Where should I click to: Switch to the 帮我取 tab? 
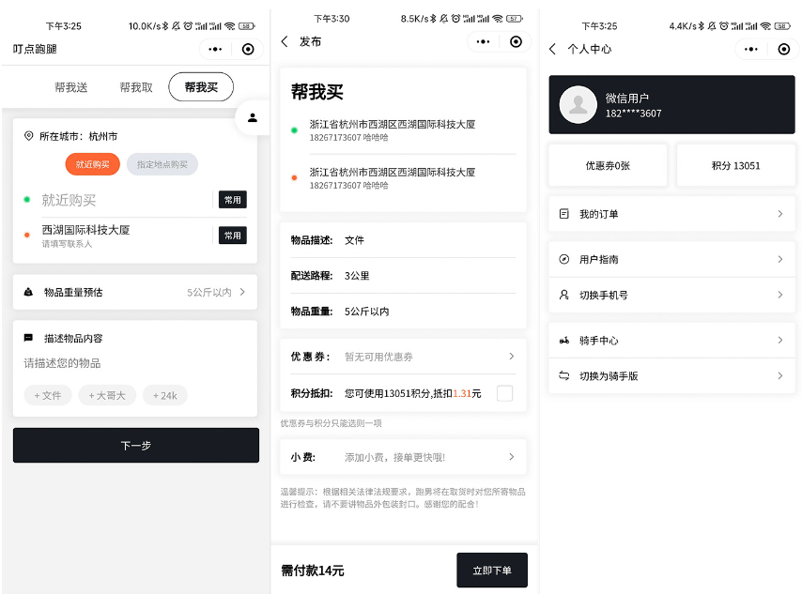[136, 87]
